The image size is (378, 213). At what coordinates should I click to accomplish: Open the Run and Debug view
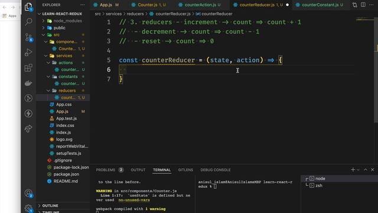point(28,53)
